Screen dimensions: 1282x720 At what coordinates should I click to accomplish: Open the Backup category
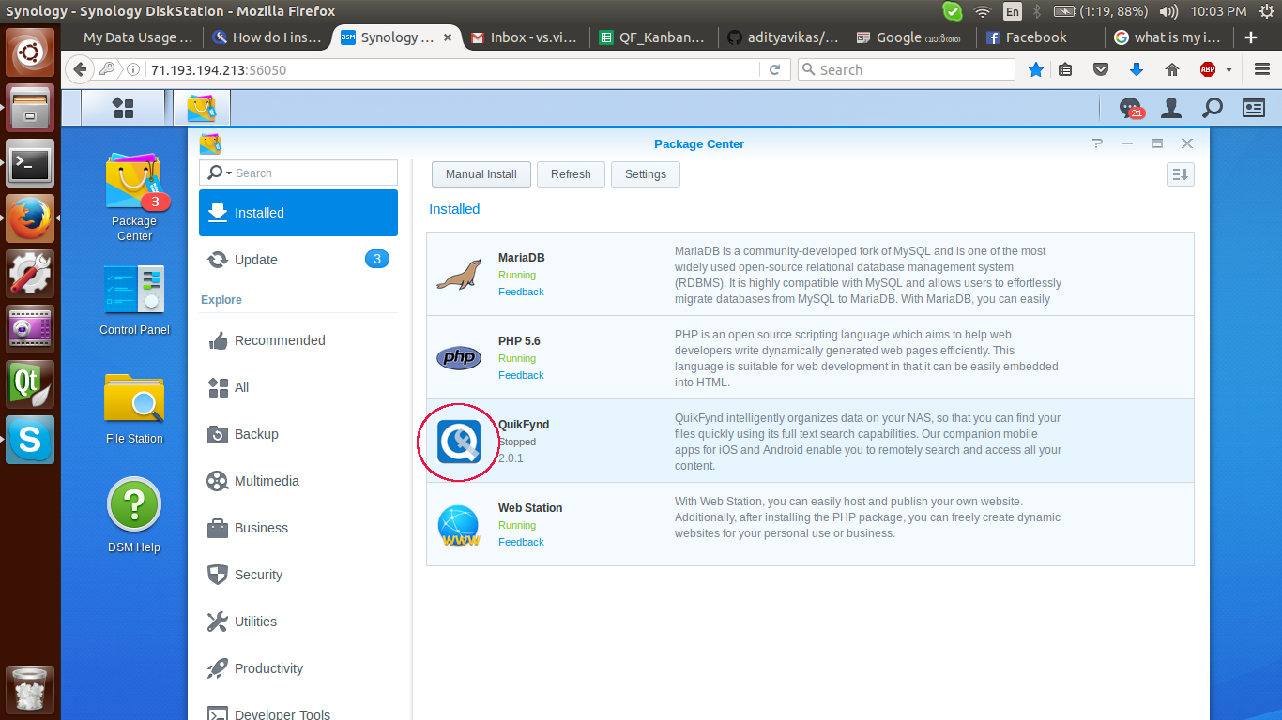(298, 434)
